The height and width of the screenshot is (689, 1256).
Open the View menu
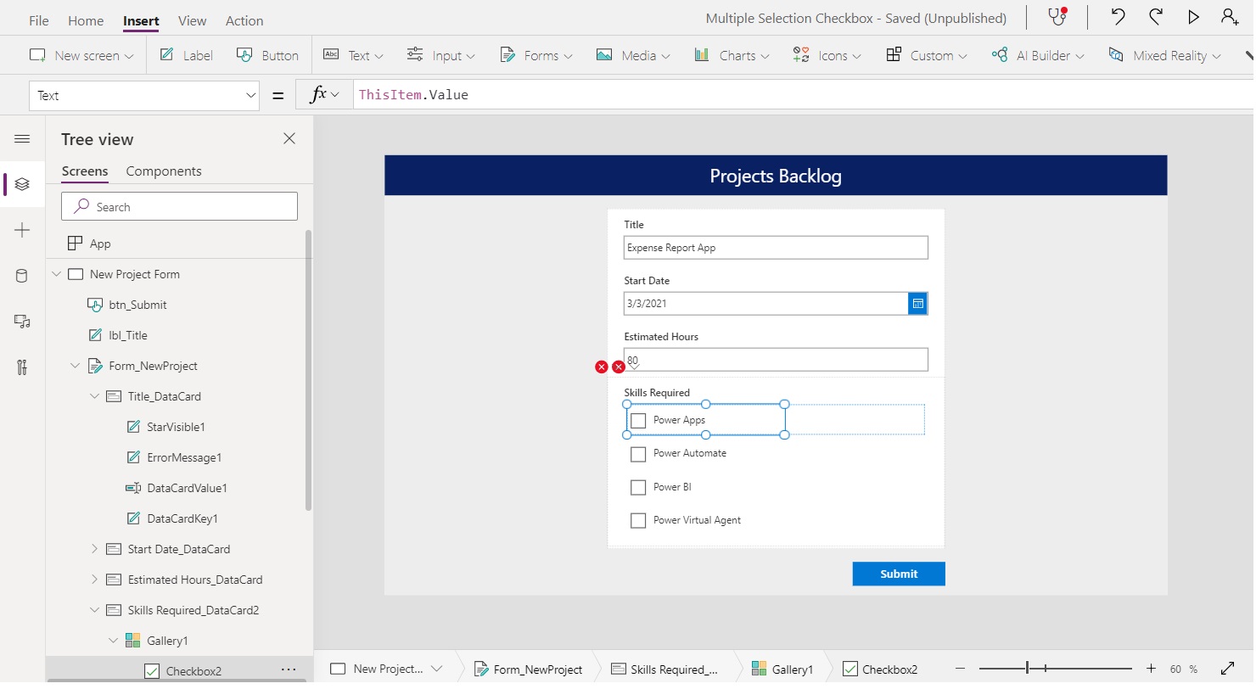click(x=191, y=20)
